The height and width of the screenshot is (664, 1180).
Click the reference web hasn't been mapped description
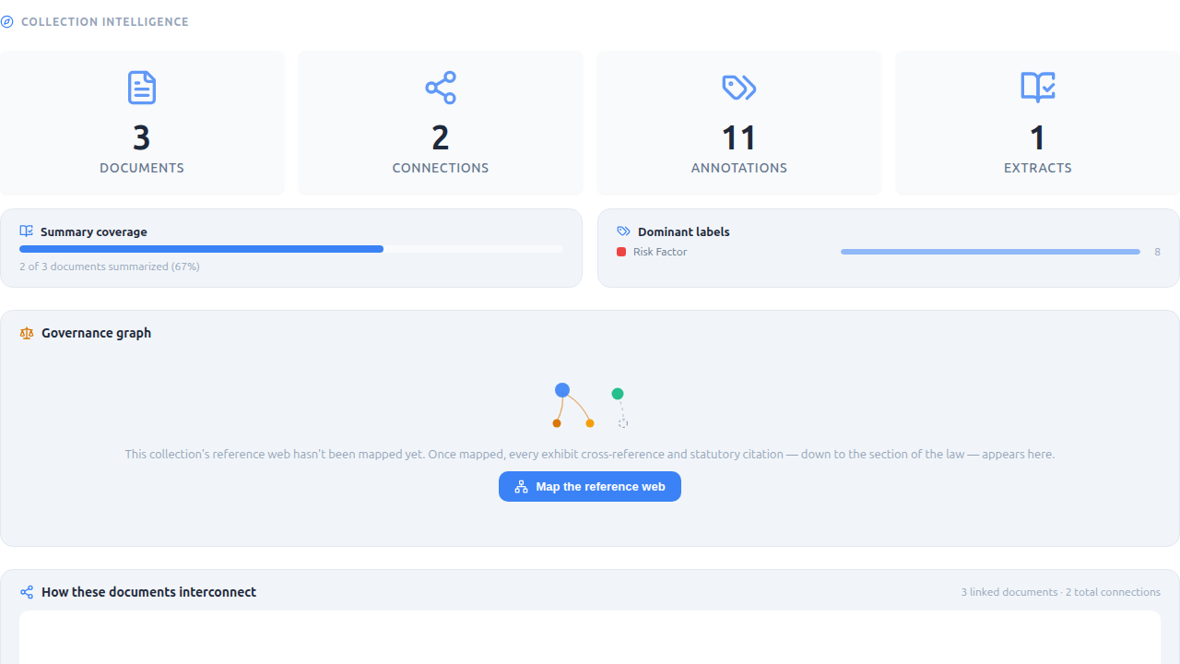[x=590, y=454]
